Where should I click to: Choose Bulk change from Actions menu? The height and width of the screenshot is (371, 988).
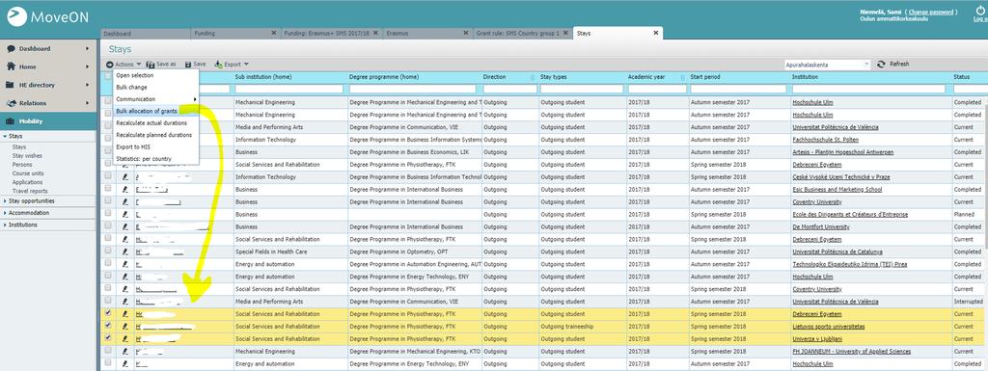coord(155,88)
